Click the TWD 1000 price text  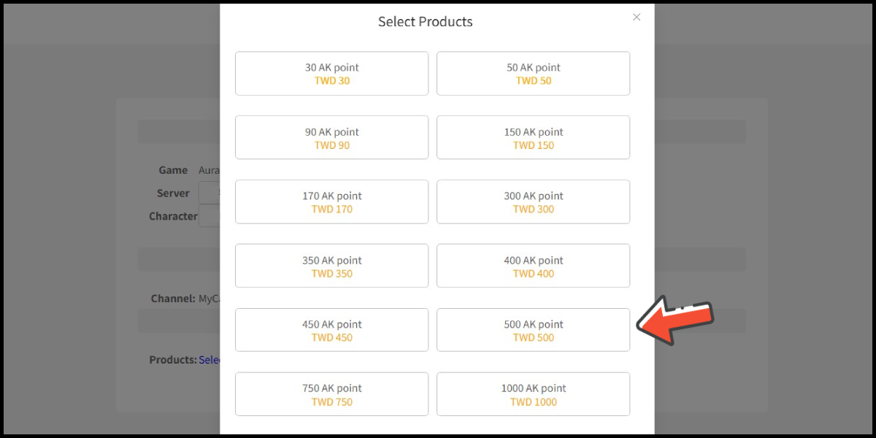[x=534, y=401]
